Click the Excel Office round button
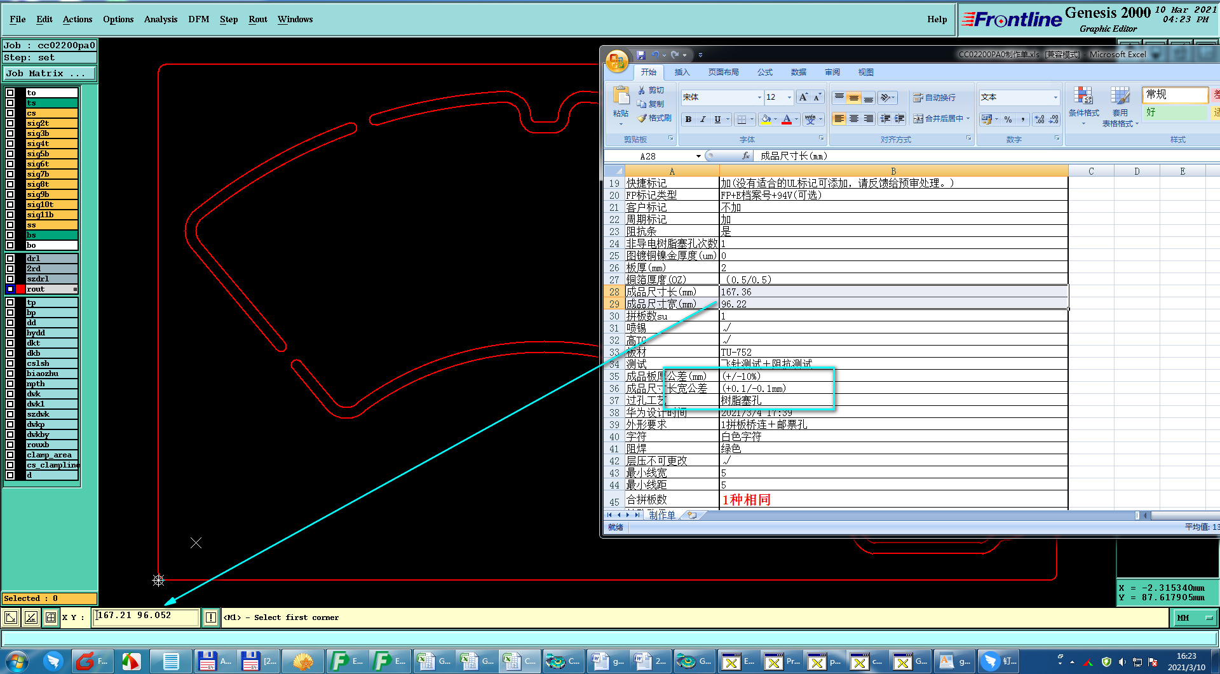The width and height of the screenshot is (1220, 674). tap(617, 61)
